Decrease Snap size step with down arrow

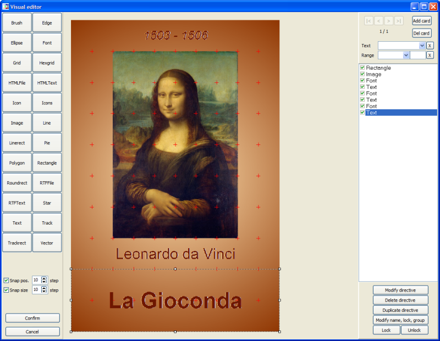click(44, 292)
